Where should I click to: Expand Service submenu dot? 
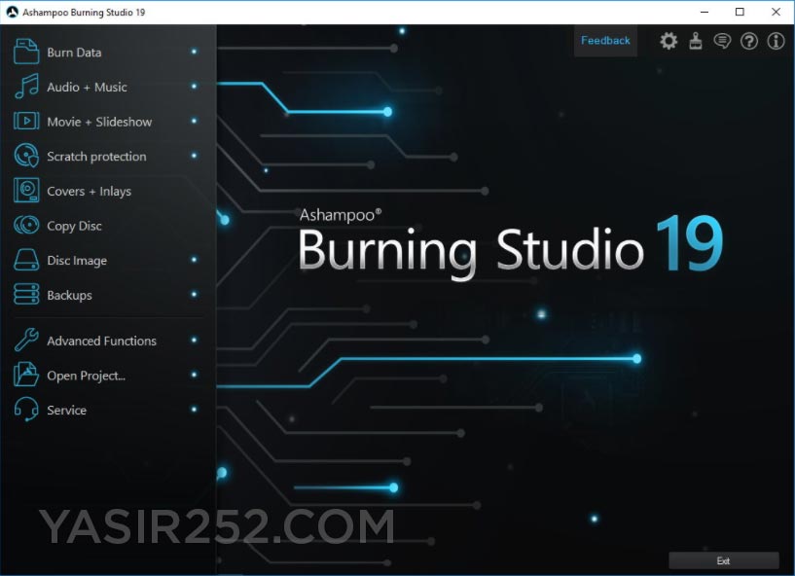point(195,410)
